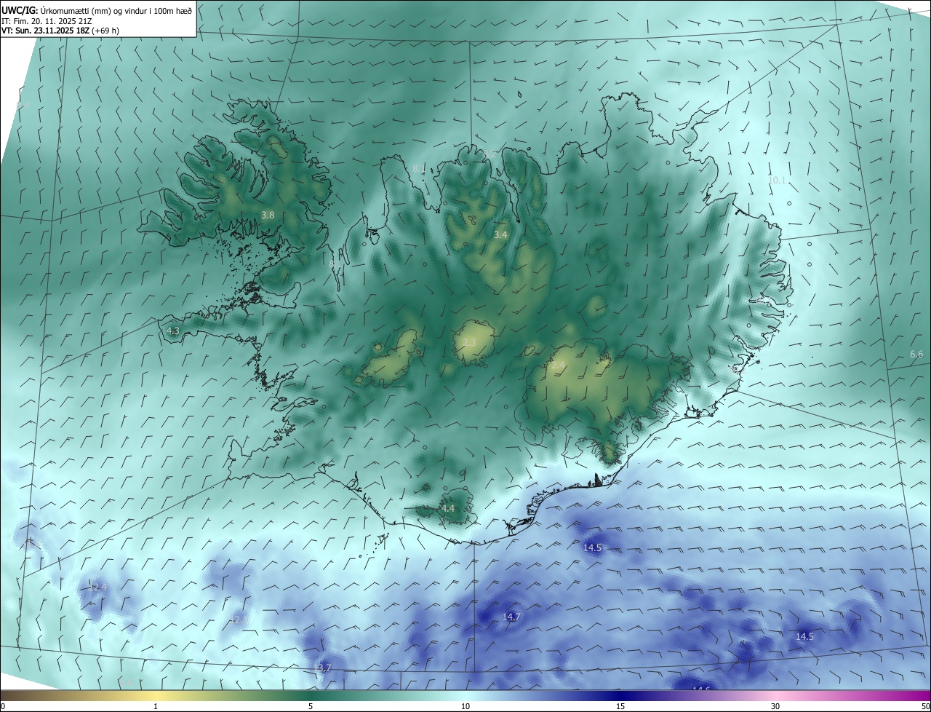Image resolution: width=931 pixels, height=712 pixels.
Task: Click the '0' tick label on the colour scale
Action: [x=3, y=706]
